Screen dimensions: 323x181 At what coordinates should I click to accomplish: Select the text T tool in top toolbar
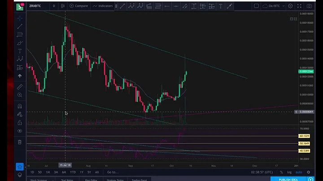[221, 6]
